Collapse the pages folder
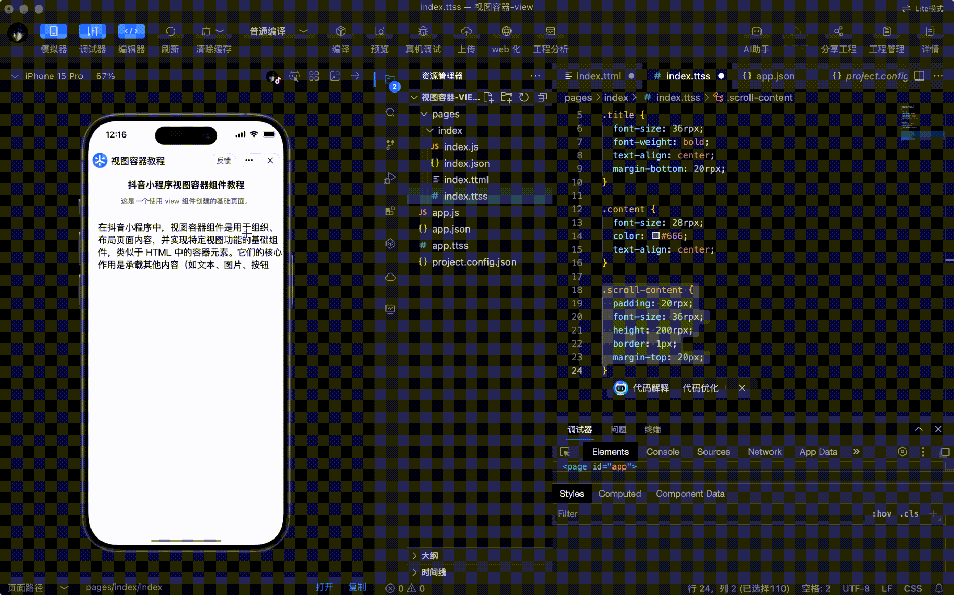Screen dimensions: 954x595 point(424,114)
